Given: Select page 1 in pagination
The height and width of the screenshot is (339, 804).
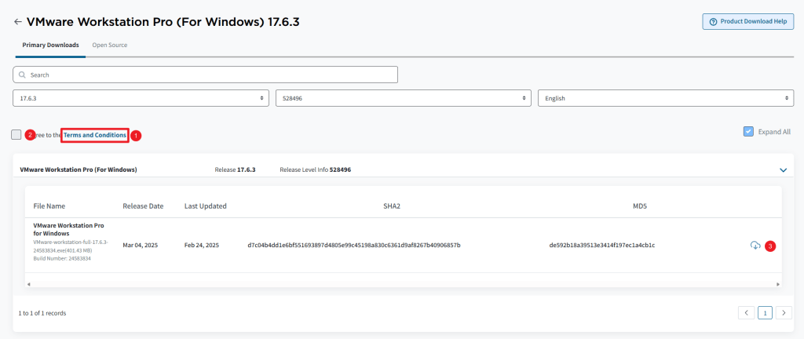Looking at the screenshot, I should 765,312.
